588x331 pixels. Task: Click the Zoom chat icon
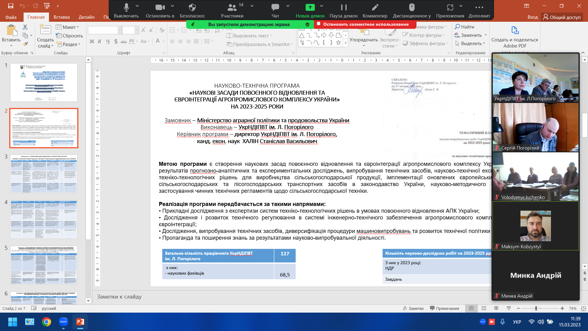[x=275, y=7]
